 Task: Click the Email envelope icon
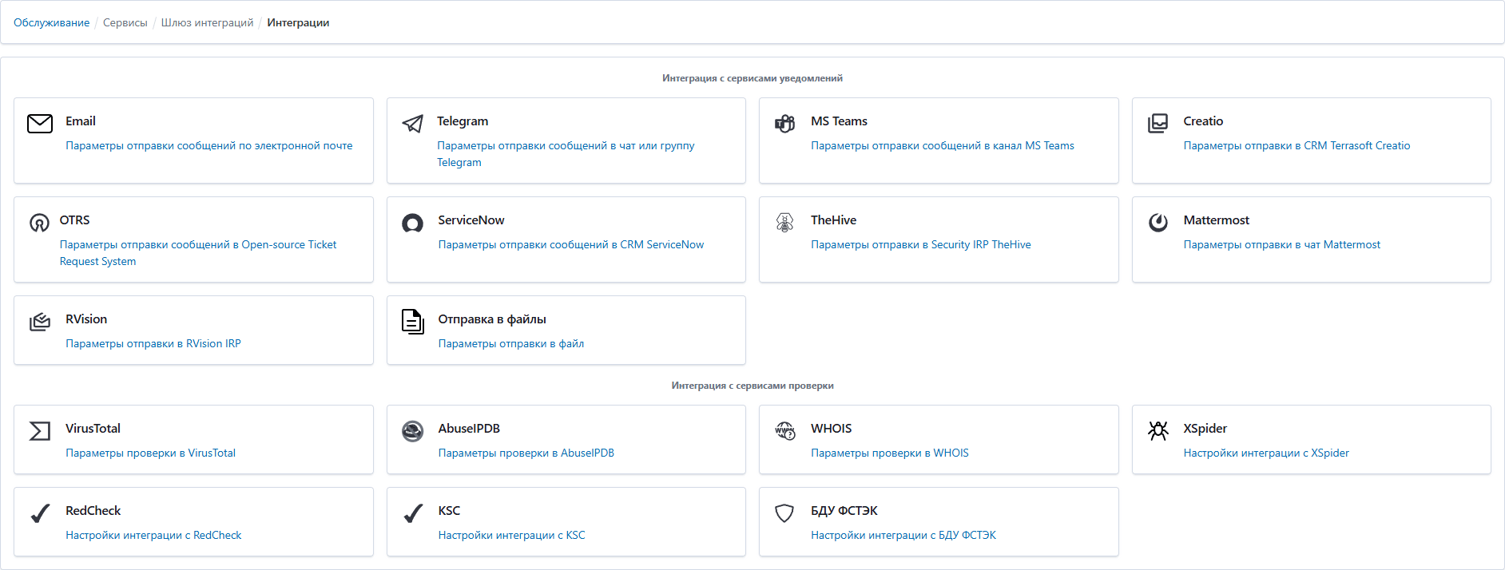[40, 123]
